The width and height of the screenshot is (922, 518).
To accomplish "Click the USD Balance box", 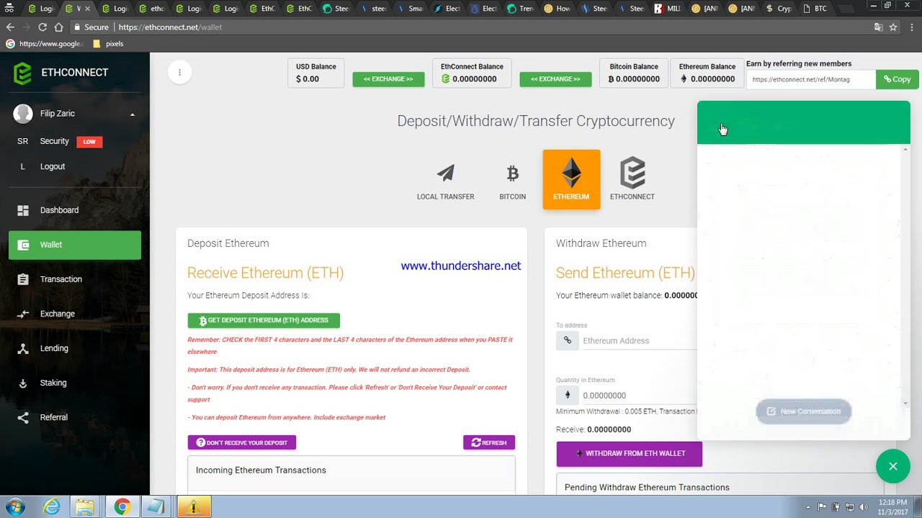I will click(x=315, y=73).
